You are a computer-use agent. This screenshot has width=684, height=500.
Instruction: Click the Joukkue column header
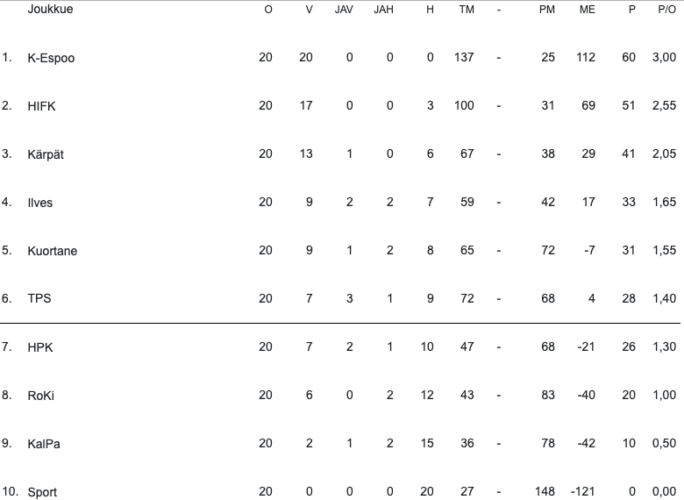coord(50,9)
